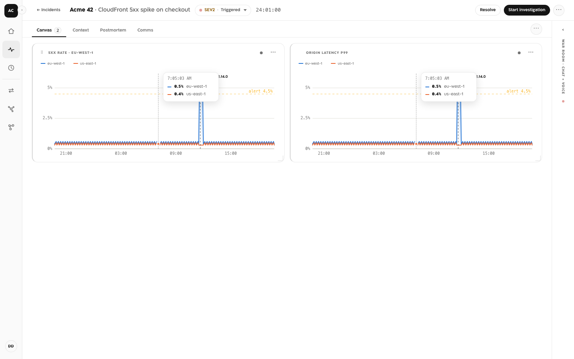Go back to Incidents
This screenshot has height=359, width=574.
click(48, 10)
